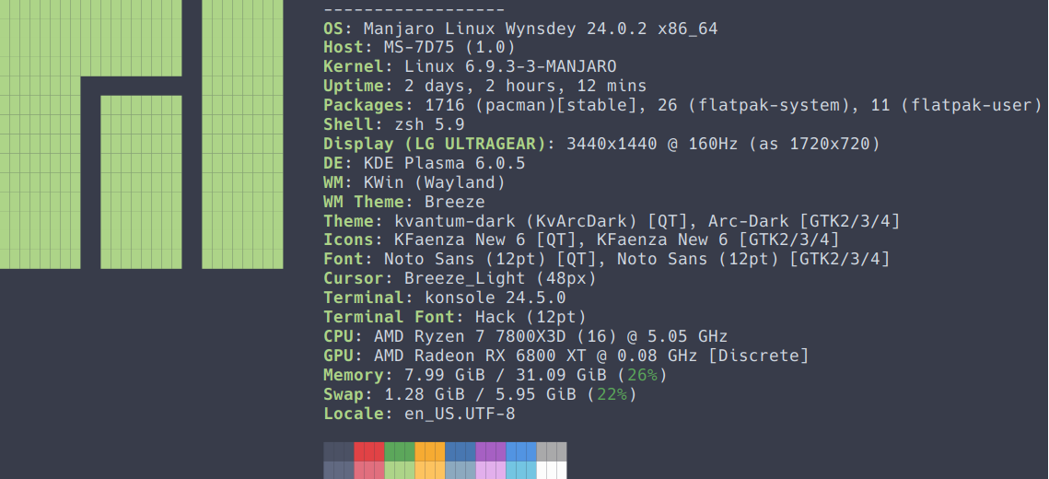Click the 'MS-7D75 (1.0)' host value

coord(449,48)
